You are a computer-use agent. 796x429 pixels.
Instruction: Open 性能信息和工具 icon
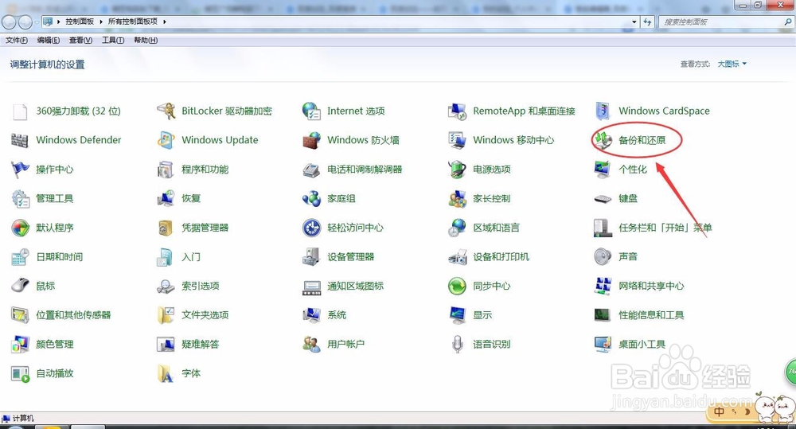click(x=603, y=315)
